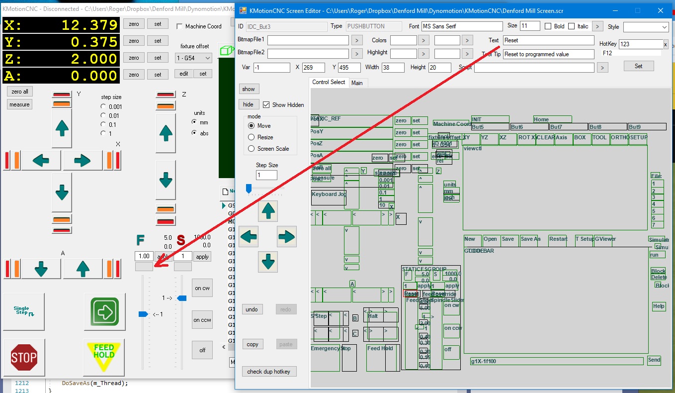Click the green Cycle Start arrow icon
Screen dimensions: 675x393
click(x=105, y=311)
